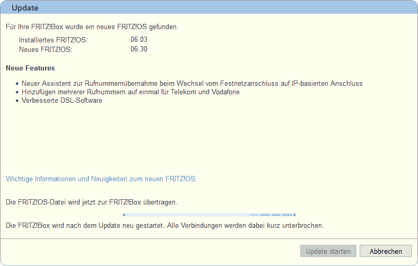
Task: Click the message that a new FRITZ!OS was found
Action: pyautogui.click(x=92, y=26)
